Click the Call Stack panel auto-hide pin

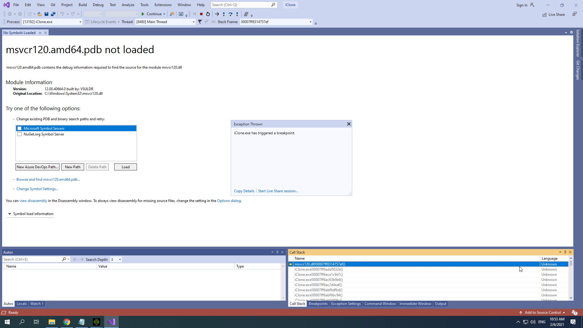[565, 252]
